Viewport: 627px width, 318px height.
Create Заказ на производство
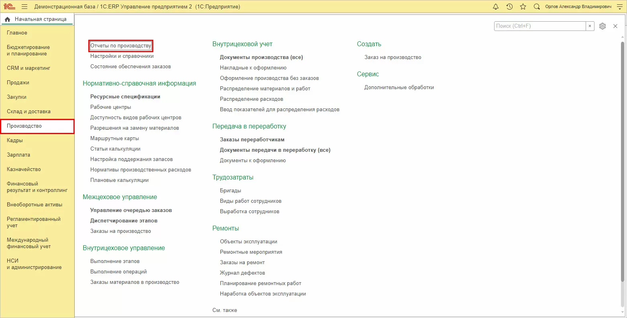pos(393,57)
